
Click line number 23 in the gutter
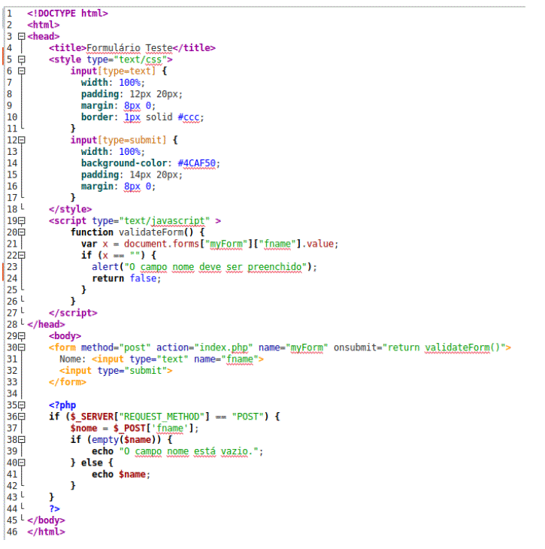(x=12, y=267)
